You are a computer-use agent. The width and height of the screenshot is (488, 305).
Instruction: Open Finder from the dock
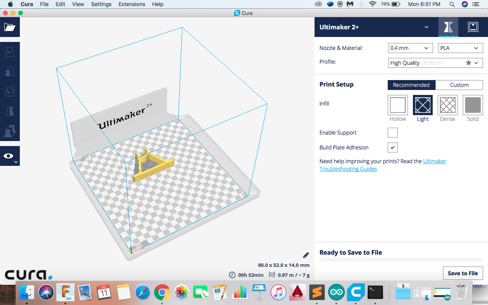(x=27, y=292)
